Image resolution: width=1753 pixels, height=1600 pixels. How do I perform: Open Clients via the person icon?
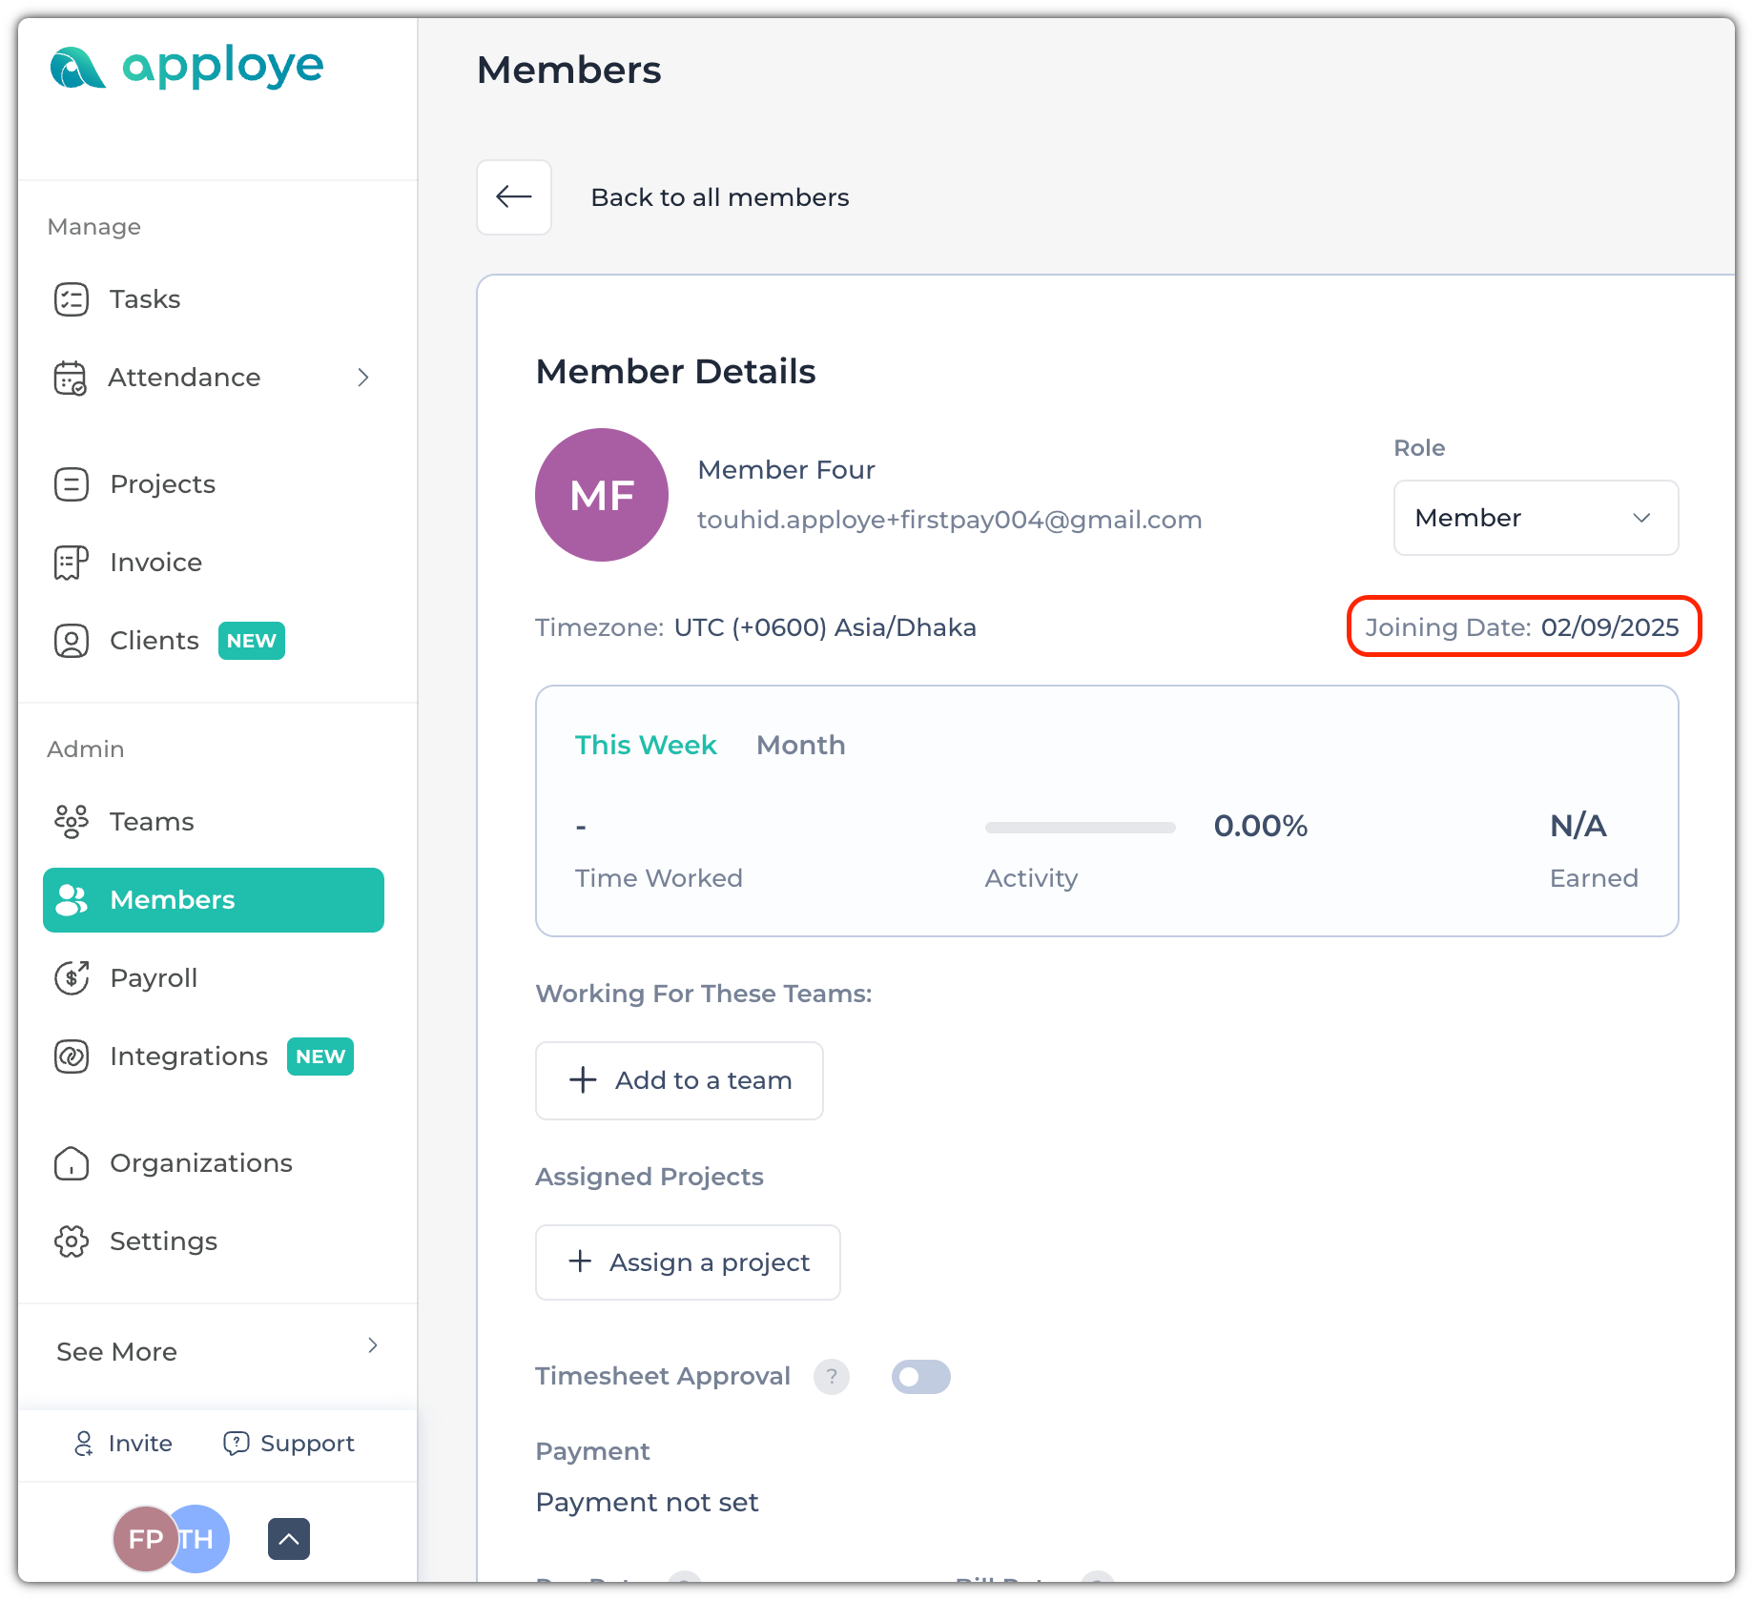click(72, 641)
